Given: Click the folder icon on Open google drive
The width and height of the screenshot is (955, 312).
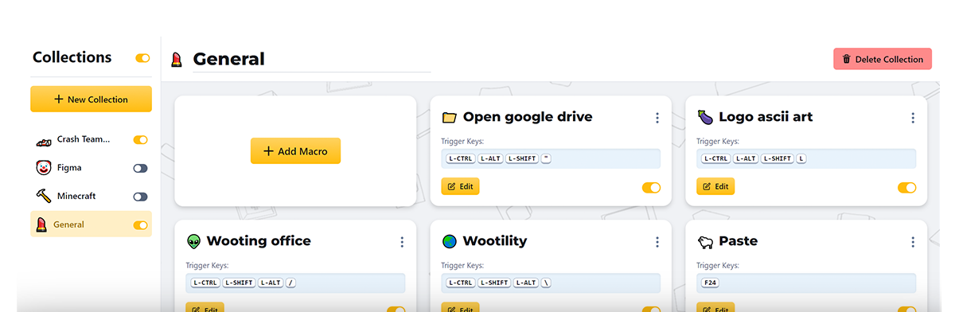Looking at the screenshot, I should point(449,117).
